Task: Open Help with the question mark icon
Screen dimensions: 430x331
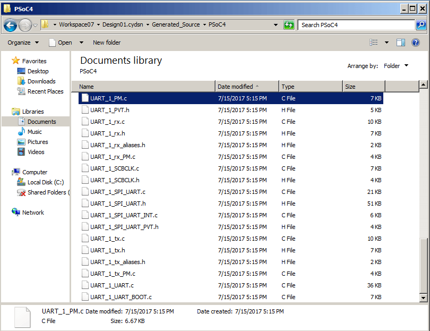Action: click(x=416, y=43)
